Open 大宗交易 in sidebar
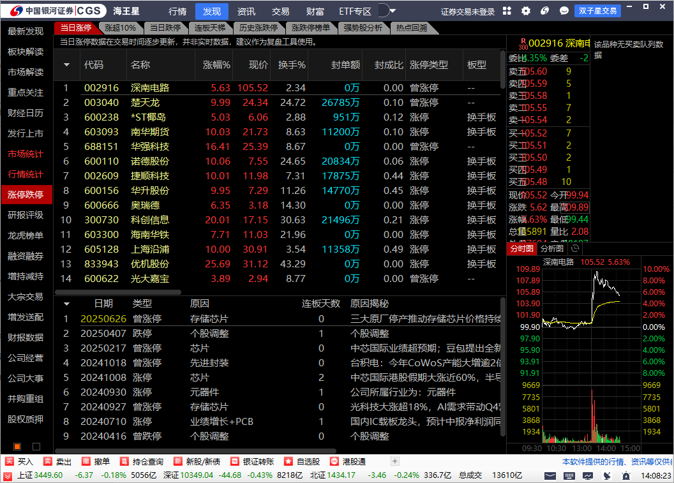Viewport: 674px width, 483px height. click(26, 297)
